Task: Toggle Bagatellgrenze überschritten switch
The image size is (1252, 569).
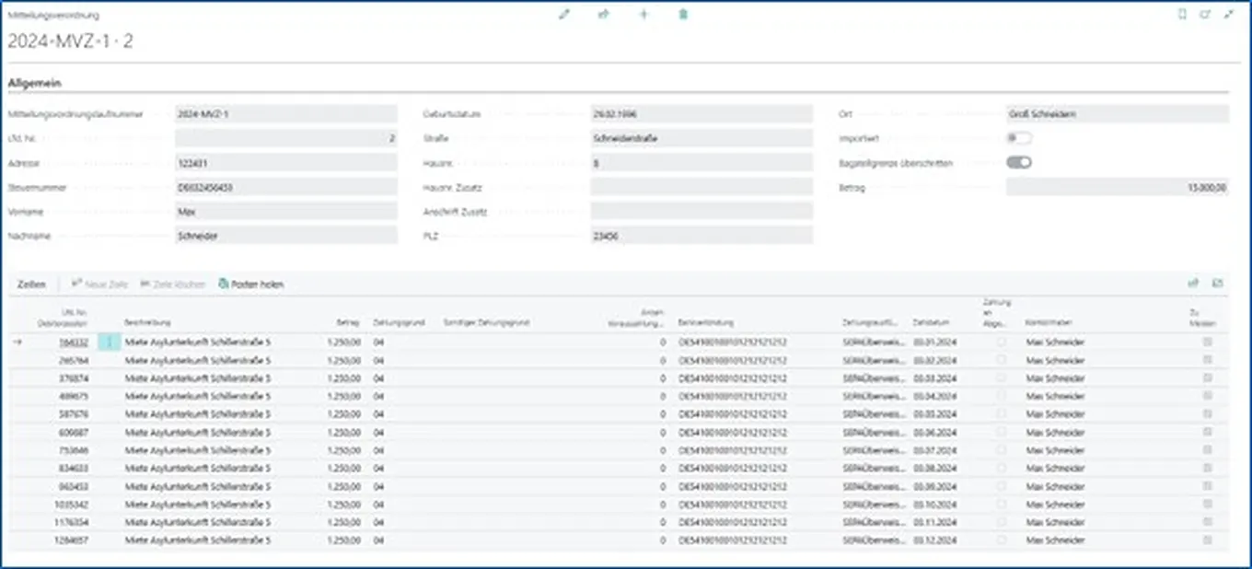Action: (1018, 163)
